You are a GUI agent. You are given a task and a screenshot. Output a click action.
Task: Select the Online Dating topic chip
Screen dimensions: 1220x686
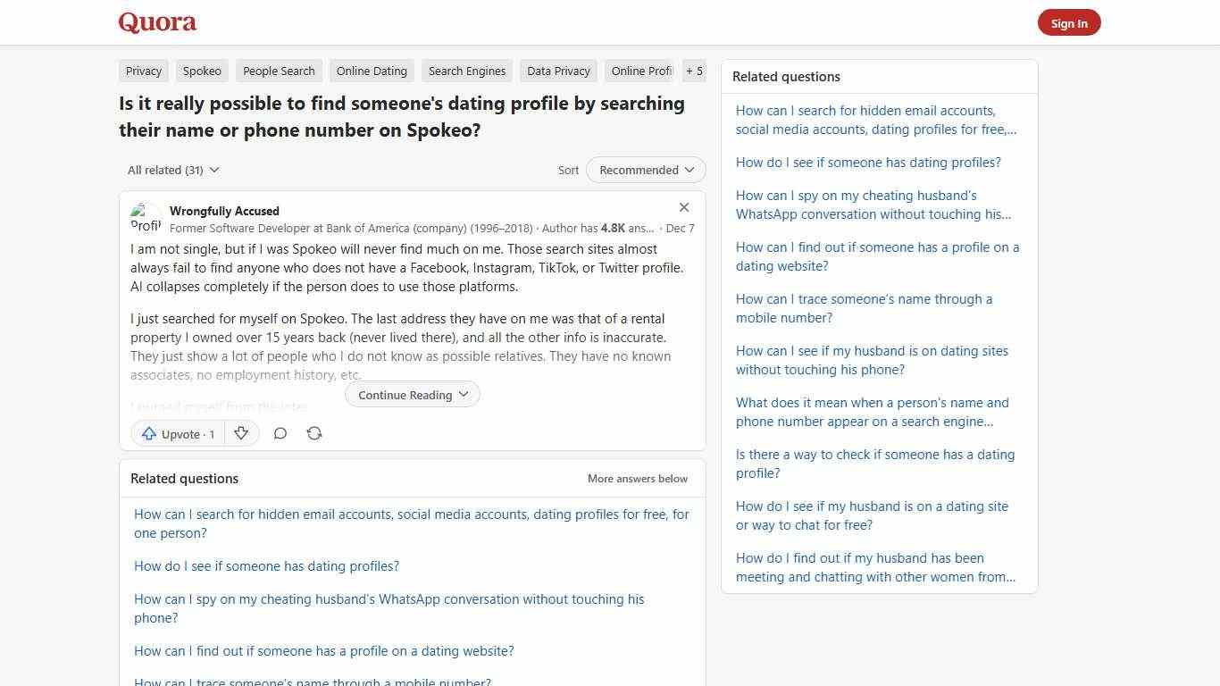[x=372, y=71]
